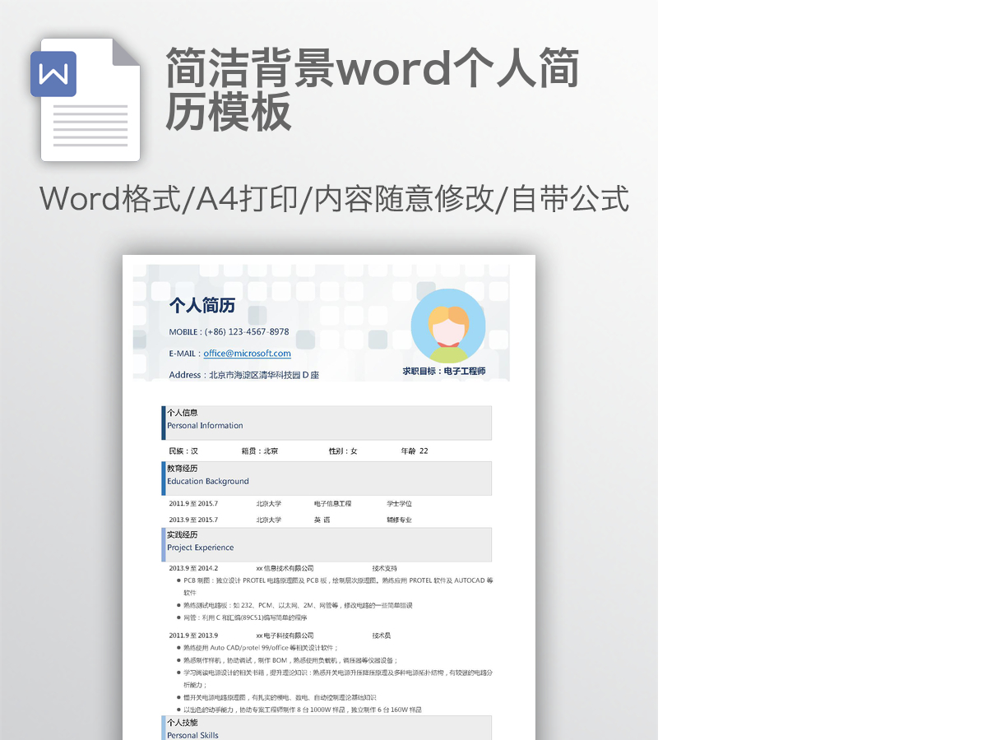Viewport: 987px width, 740px height.
Task: Click the bullet starting with PCB制图
Action: pyautogui.click(x=336, y=586)
